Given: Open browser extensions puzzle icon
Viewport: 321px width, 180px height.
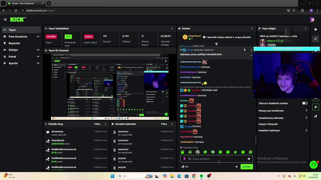Looking at the screenshot, I should tap(302, 10).
